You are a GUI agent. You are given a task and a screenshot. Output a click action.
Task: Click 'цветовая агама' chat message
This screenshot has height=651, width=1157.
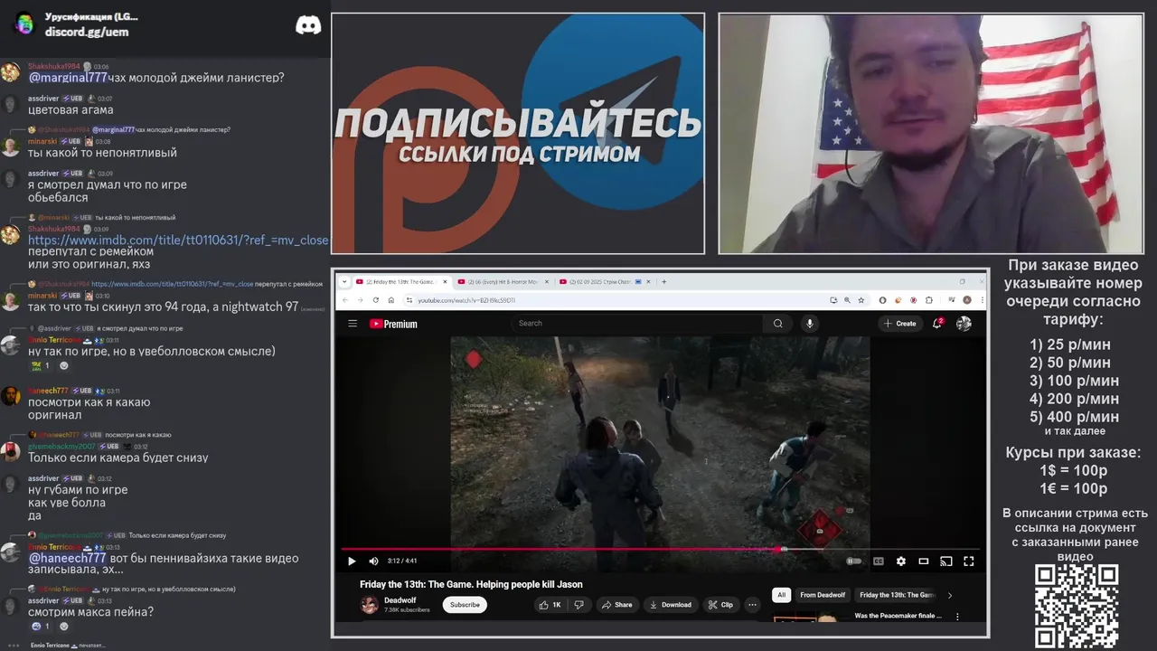(x=71, y=110)
